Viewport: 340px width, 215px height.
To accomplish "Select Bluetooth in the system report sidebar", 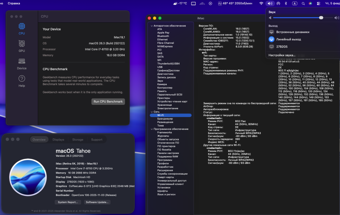I will (163, 36).
